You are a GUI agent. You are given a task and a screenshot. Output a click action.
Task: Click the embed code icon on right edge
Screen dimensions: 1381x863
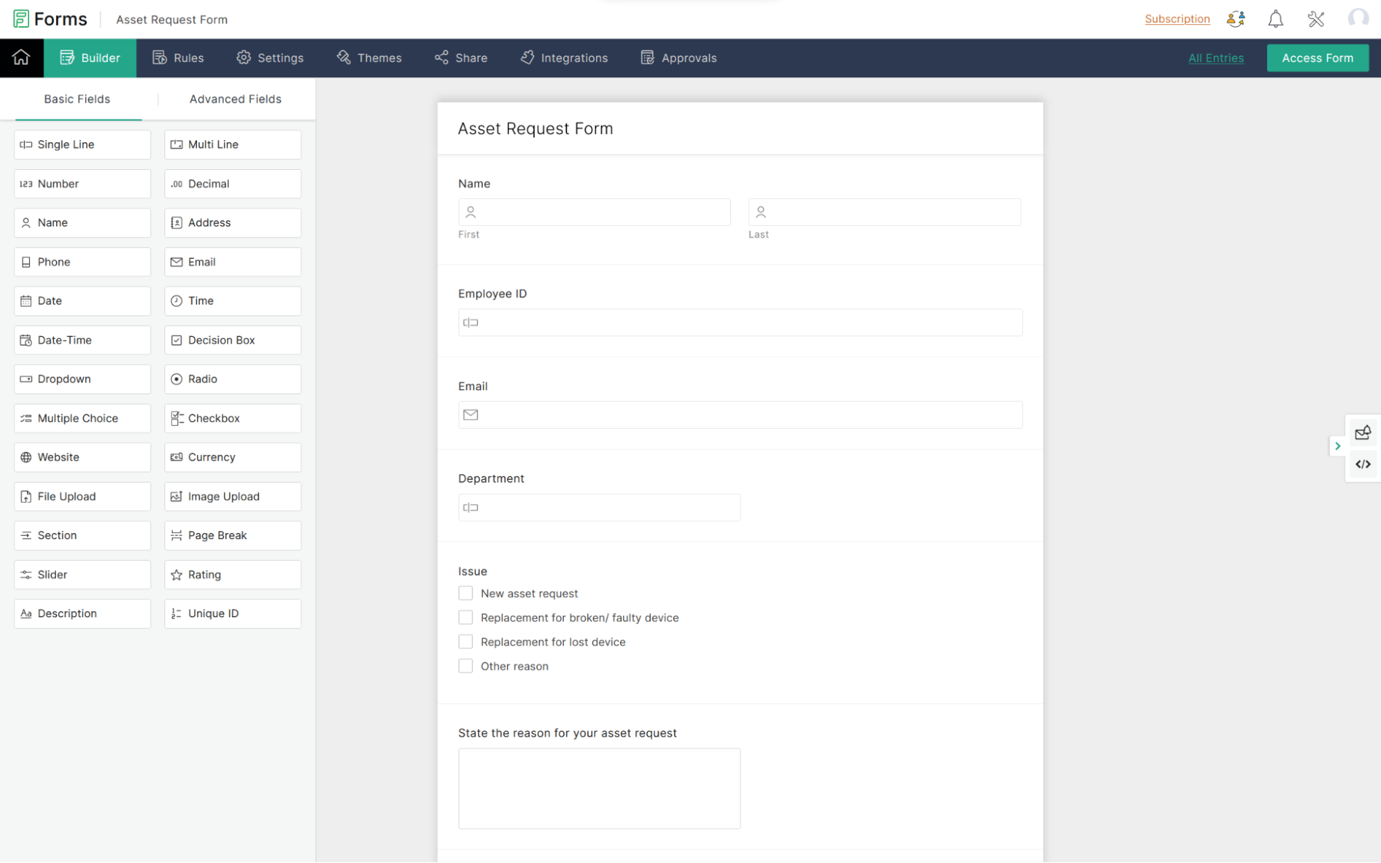1362,465
